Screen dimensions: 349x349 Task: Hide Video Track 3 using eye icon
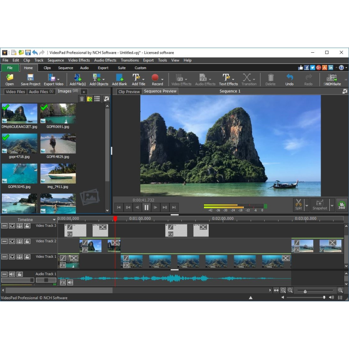[12, 226]
